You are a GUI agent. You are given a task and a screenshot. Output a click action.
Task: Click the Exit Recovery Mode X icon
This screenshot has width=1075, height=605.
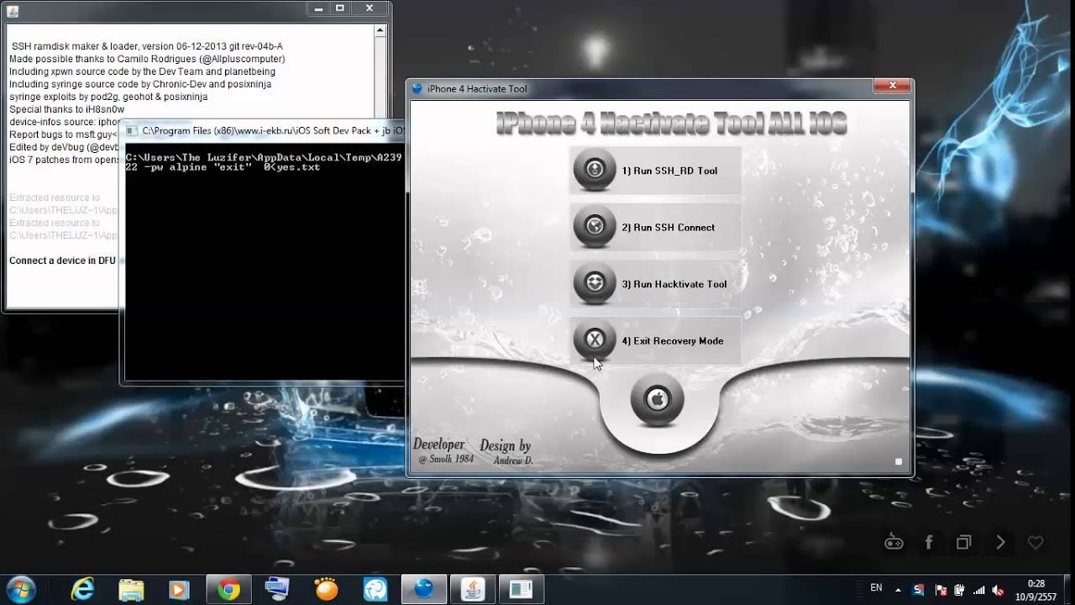coord(595,340)
